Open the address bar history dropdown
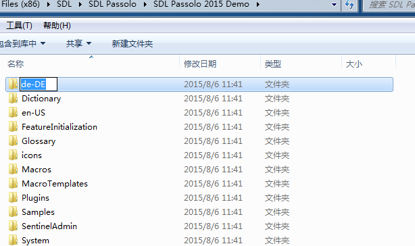The height and width of the screenshot is (246, 415). [334, 5]
